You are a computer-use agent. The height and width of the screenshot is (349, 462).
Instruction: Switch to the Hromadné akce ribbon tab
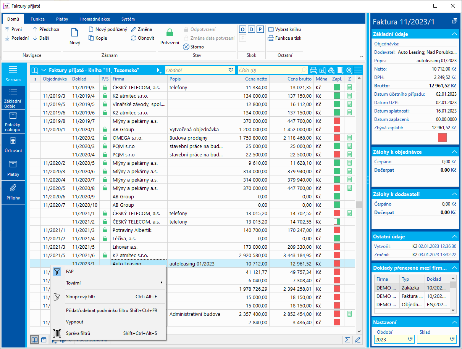[94, 19]
